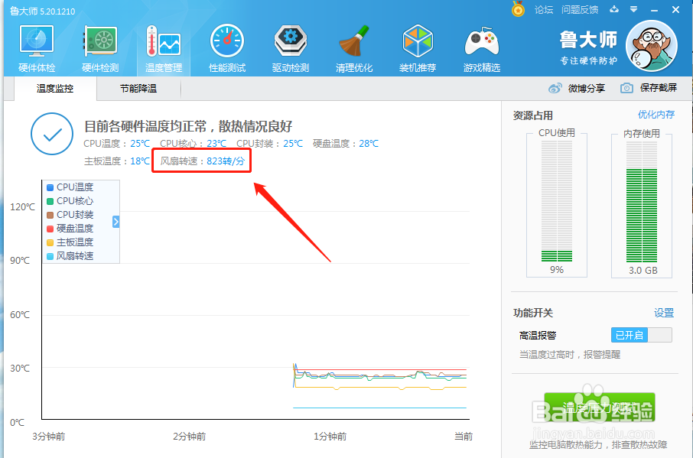This screenshot has height=458, width=693.
Task: Click the 当前 time axis label
Action: 464,437
